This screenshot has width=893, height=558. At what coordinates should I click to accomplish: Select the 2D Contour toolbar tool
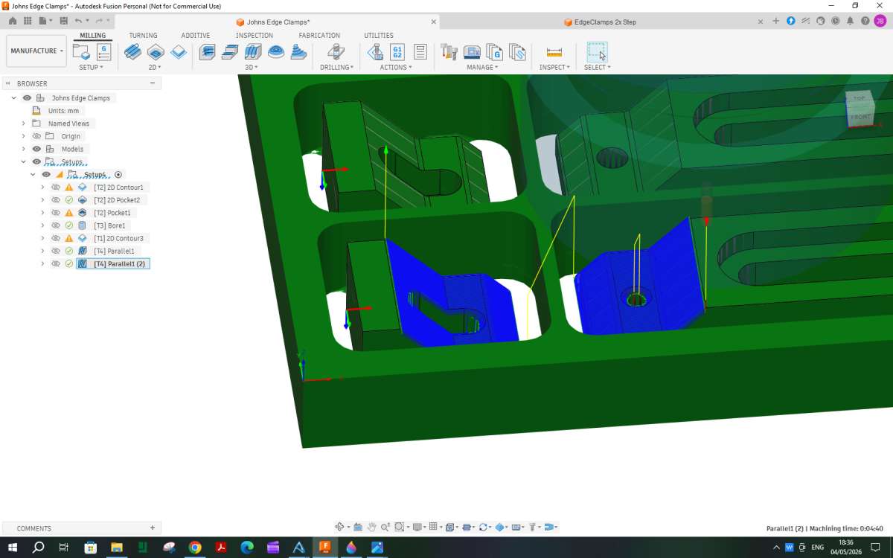pos(179,52)
